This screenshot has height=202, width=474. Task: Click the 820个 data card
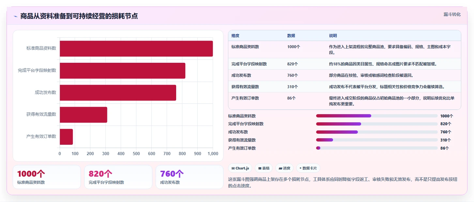click(118, 177)
